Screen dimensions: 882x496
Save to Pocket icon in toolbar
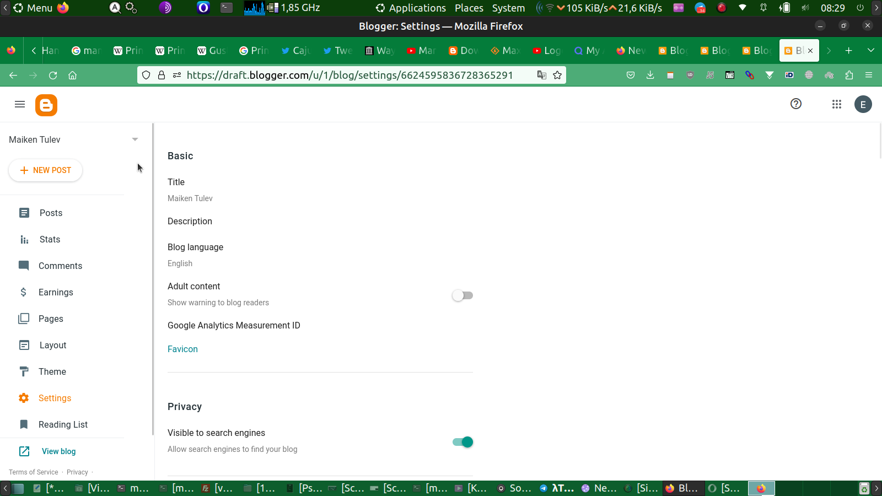pos(631,75)
